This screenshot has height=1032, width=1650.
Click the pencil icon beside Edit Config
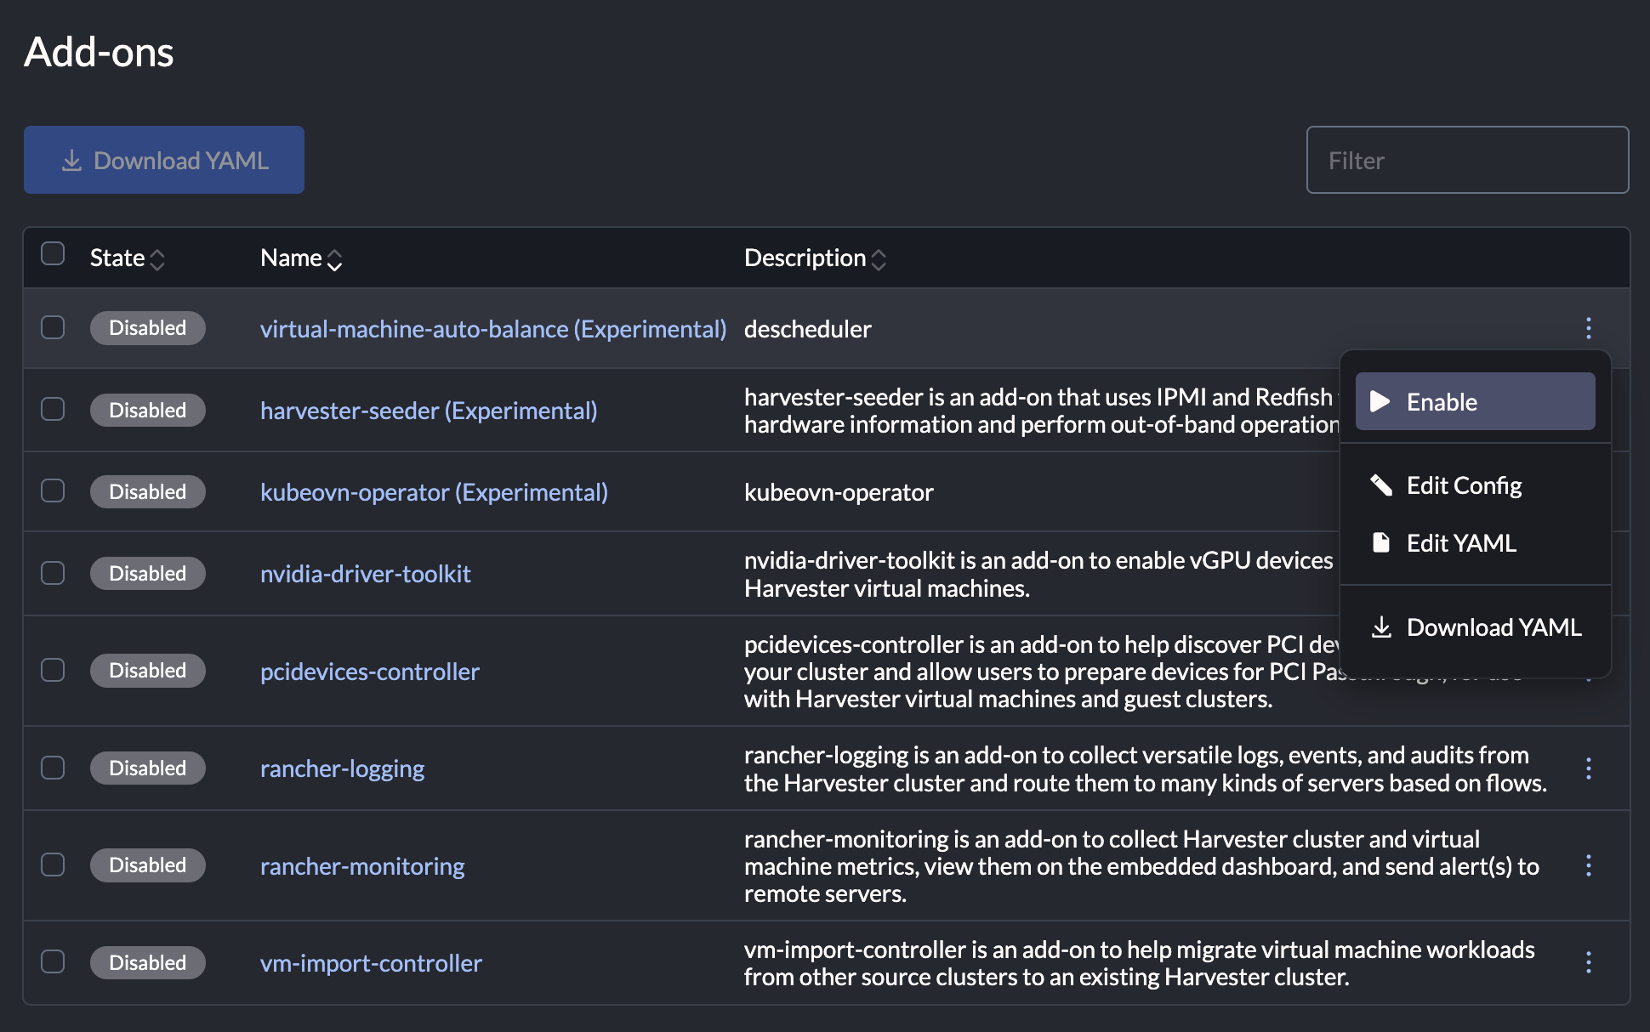[1381, 485]
